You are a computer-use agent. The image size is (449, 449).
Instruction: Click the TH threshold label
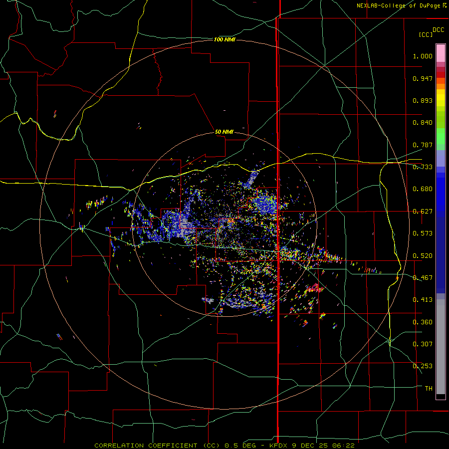click(x=429, y=389)
